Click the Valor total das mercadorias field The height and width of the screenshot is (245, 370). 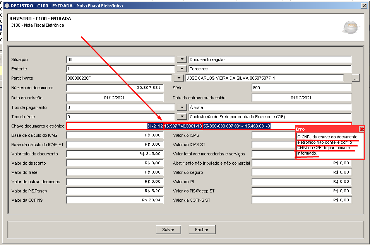(274, 154)
